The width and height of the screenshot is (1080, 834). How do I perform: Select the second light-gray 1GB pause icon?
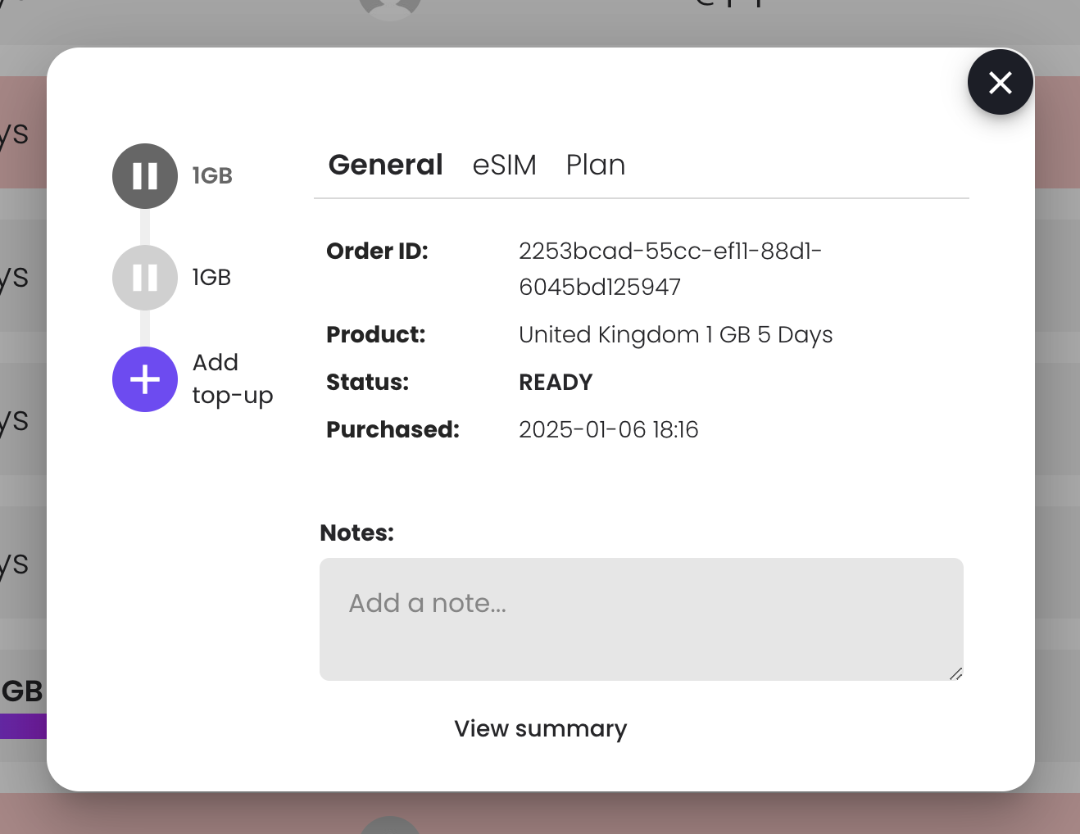coord(145,278)
